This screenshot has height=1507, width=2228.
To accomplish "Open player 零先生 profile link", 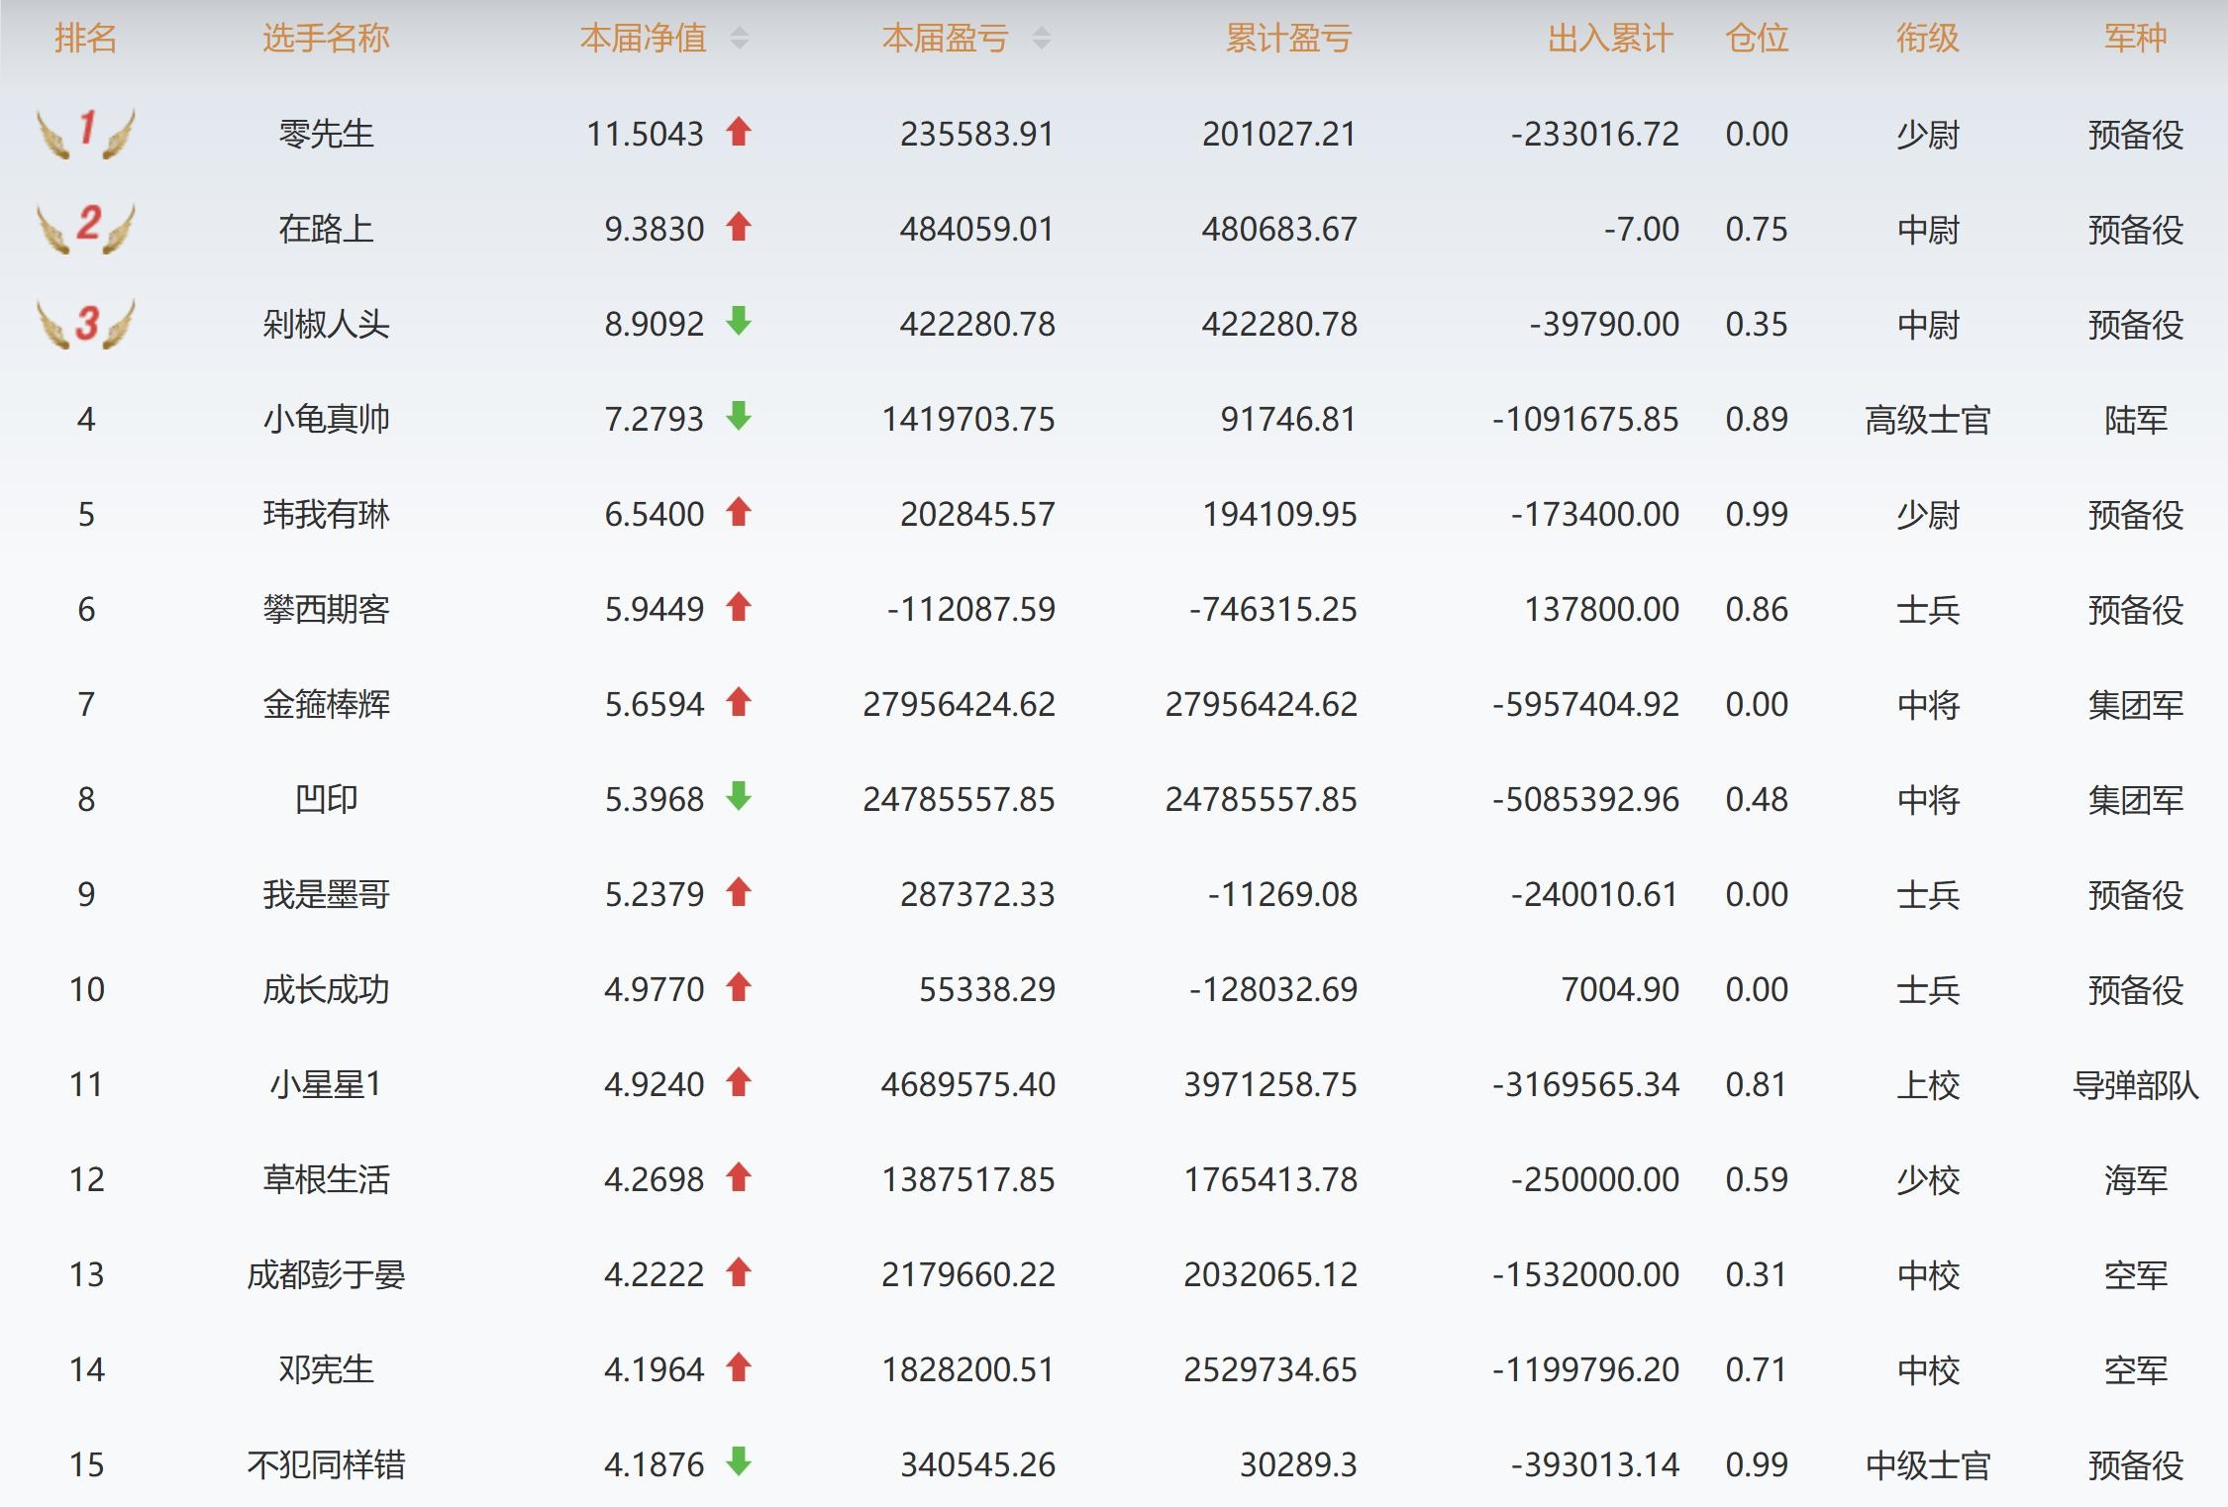I will tap(326, 134).
